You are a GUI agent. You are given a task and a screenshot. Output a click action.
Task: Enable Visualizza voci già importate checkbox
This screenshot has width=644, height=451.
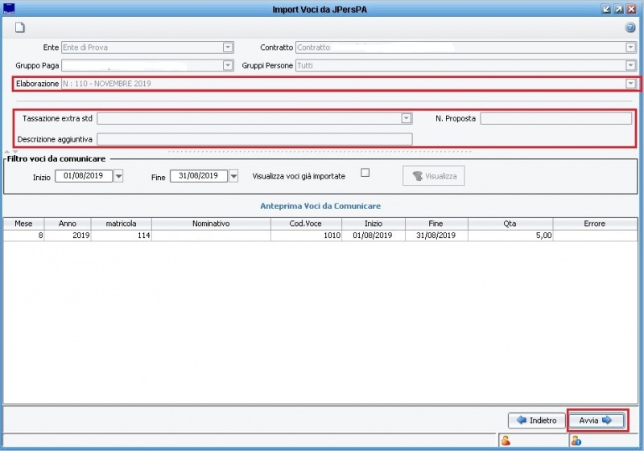365,172
